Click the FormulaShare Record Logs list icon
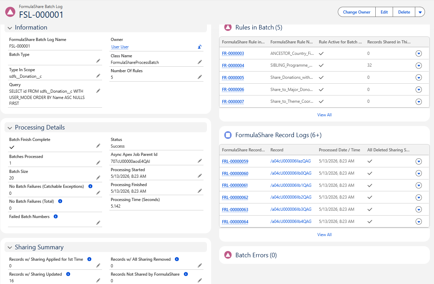Image resolution: width=434 pixels, height=284 pixels. (x=228, y=135)
